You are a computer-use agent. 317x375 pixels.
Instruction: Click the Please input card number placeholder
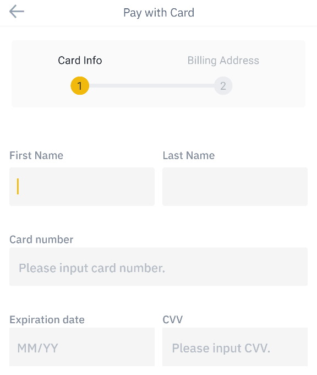pos(92,268)
